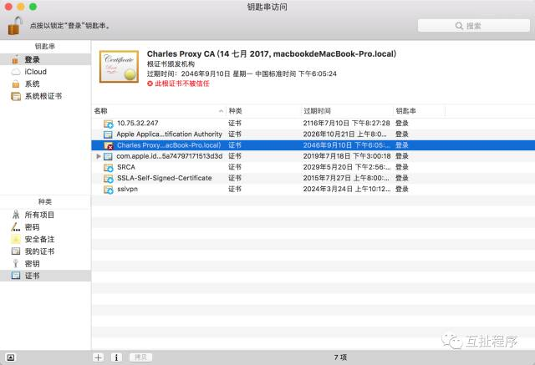
Task: Click the iCloud cloud icon
Action: (x=16, y=72)
